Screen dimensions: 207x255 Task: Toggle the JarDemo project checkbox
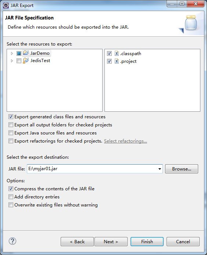click(x=19, y=53)
